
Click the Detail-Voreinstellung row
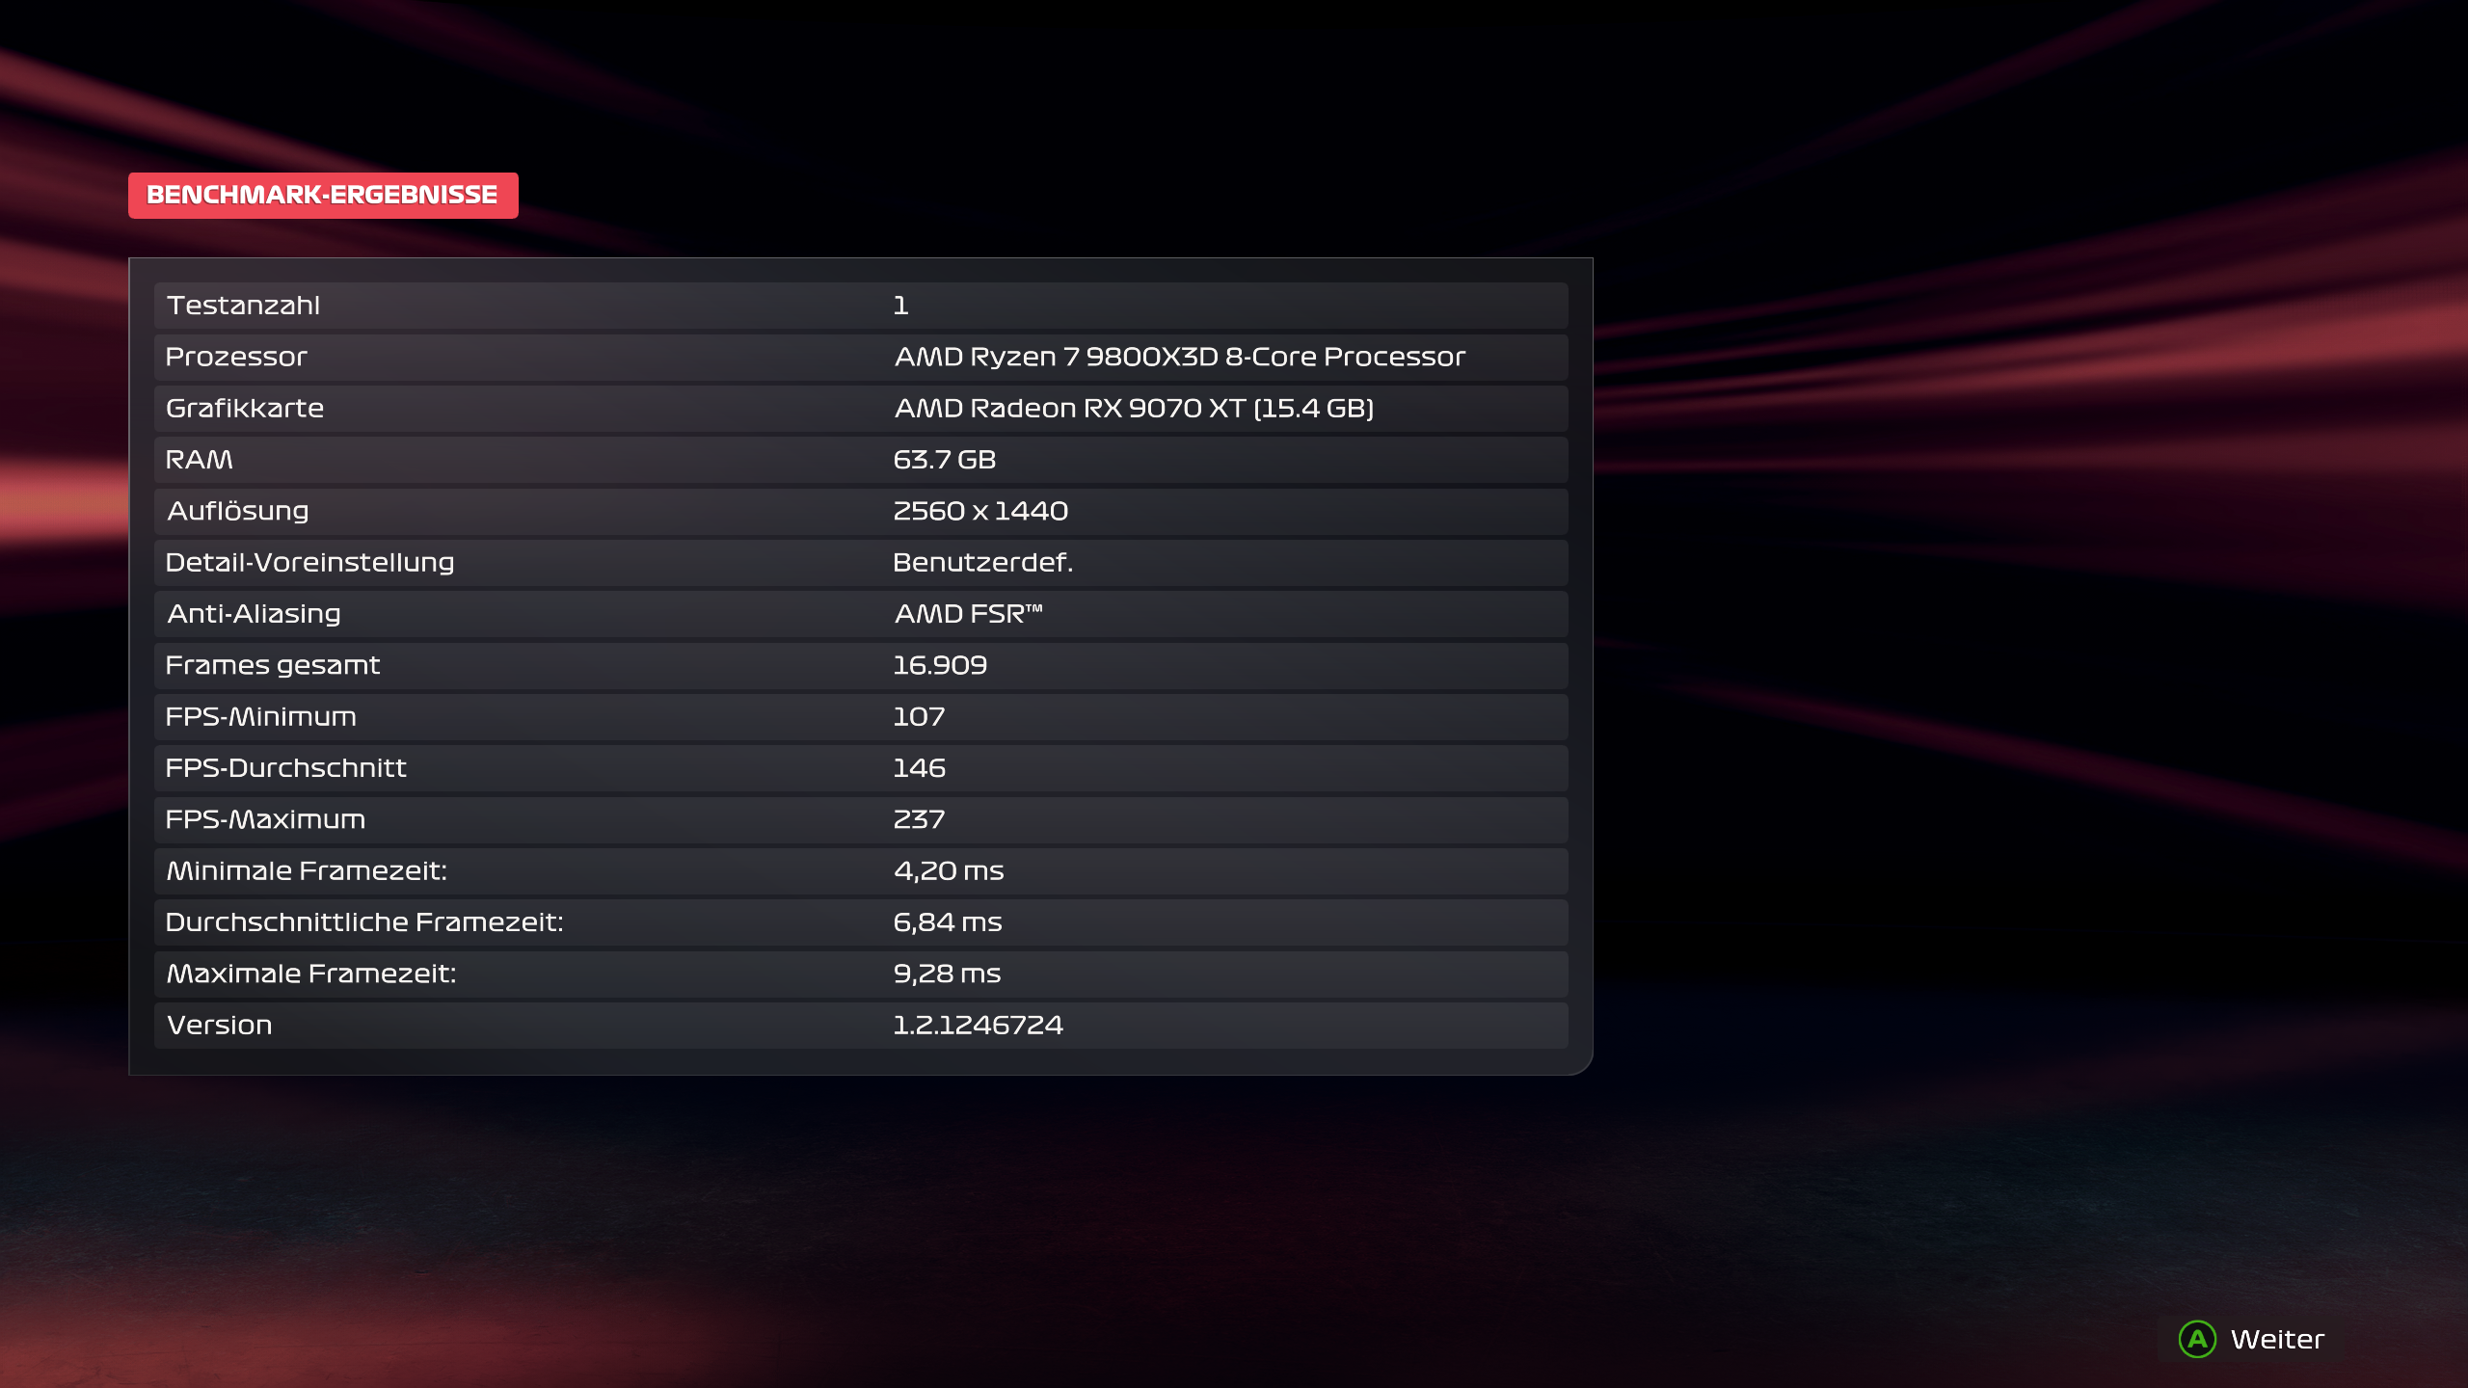[x=860, y=563]
